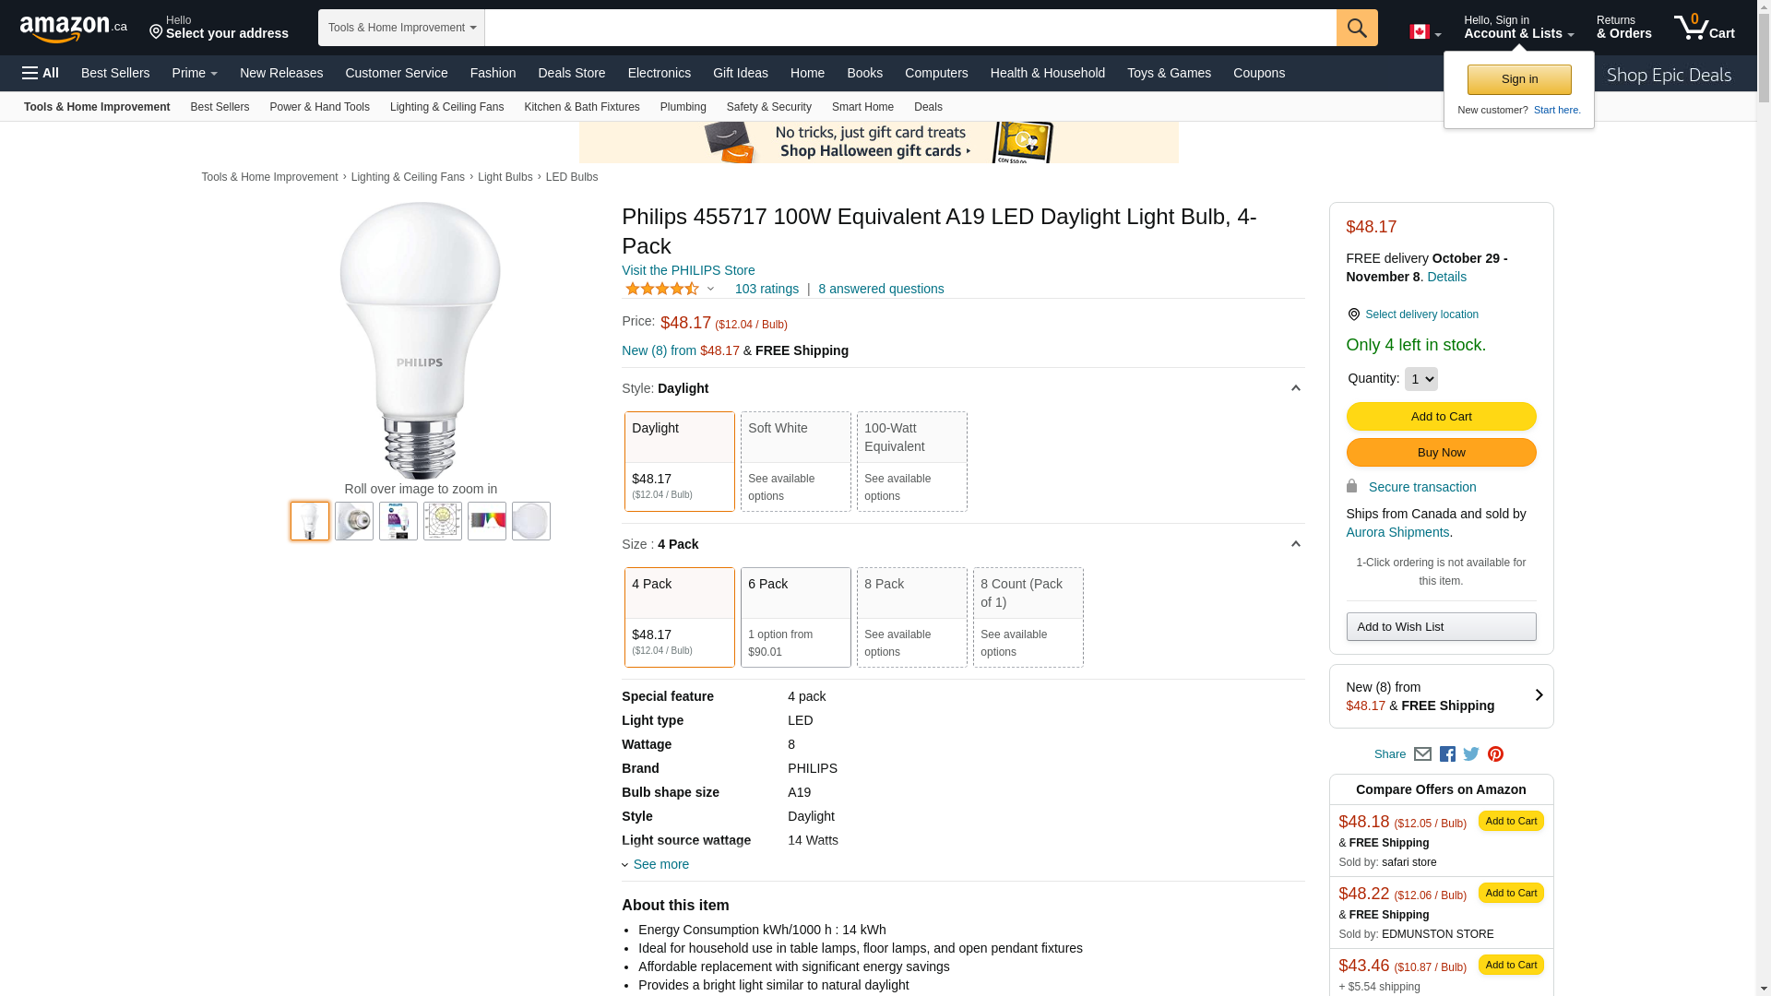
Task: Expand the See more specifications link
Action: click(660, 864)
